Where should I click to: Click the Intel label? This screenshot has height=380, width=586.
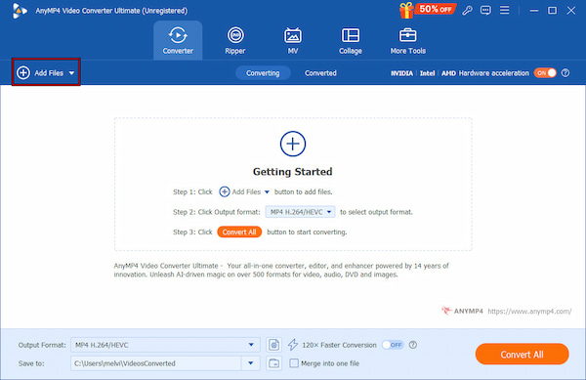427,73
